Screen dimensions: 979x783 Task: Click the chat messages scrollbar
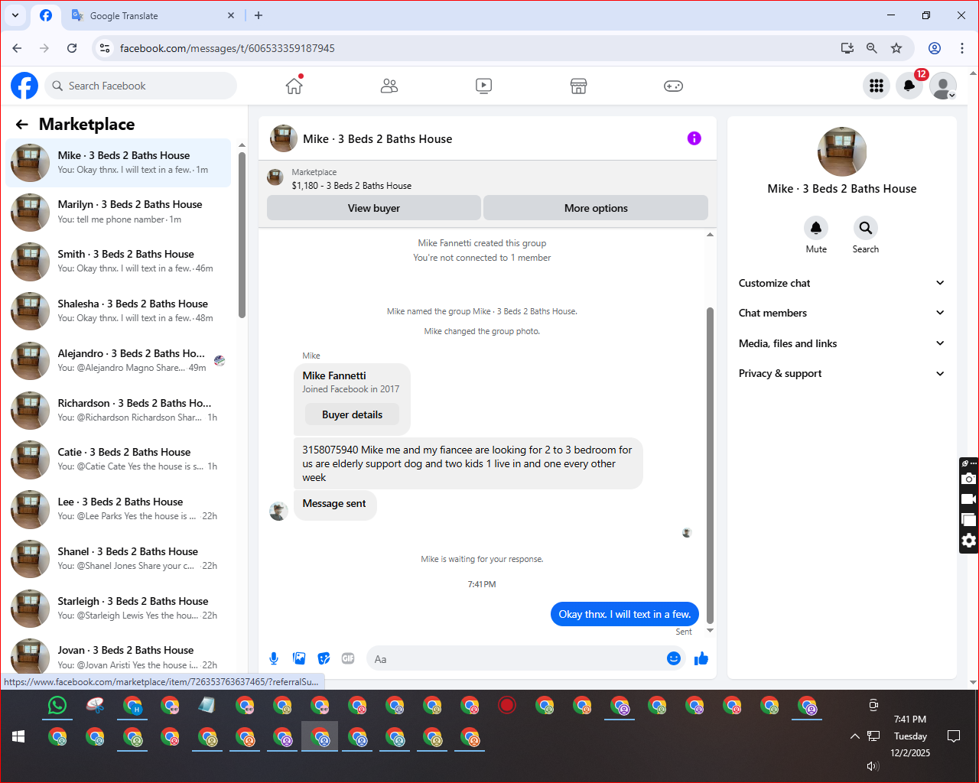tap(710, 465)
